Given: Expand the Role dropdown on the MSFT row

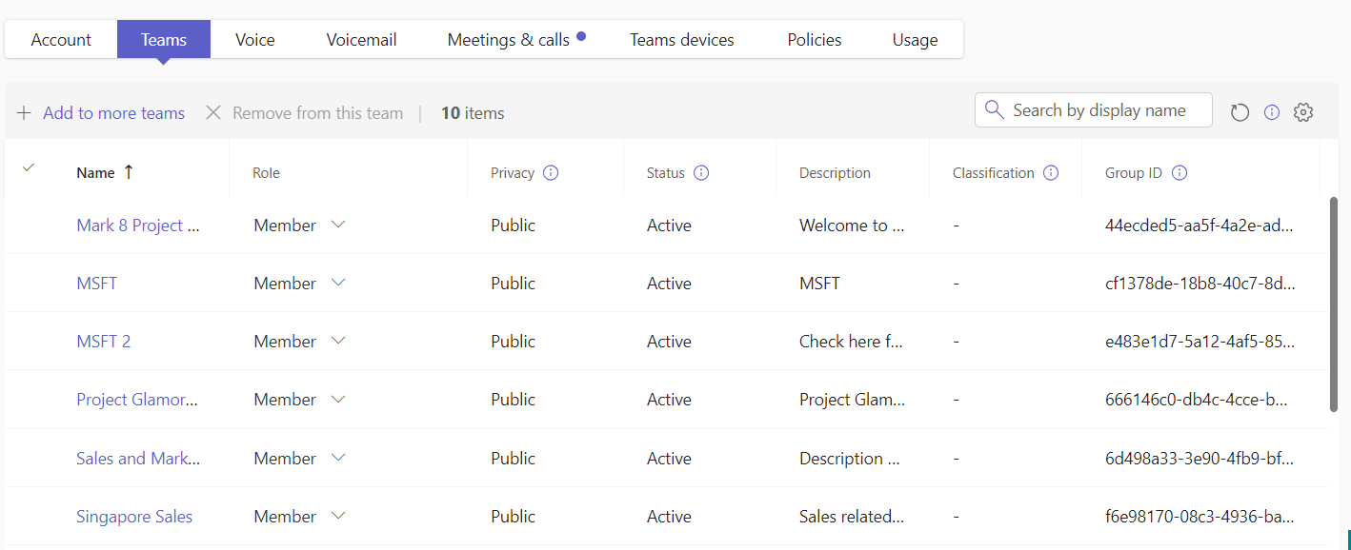Looking at the screenshot, I should [338, 283].
